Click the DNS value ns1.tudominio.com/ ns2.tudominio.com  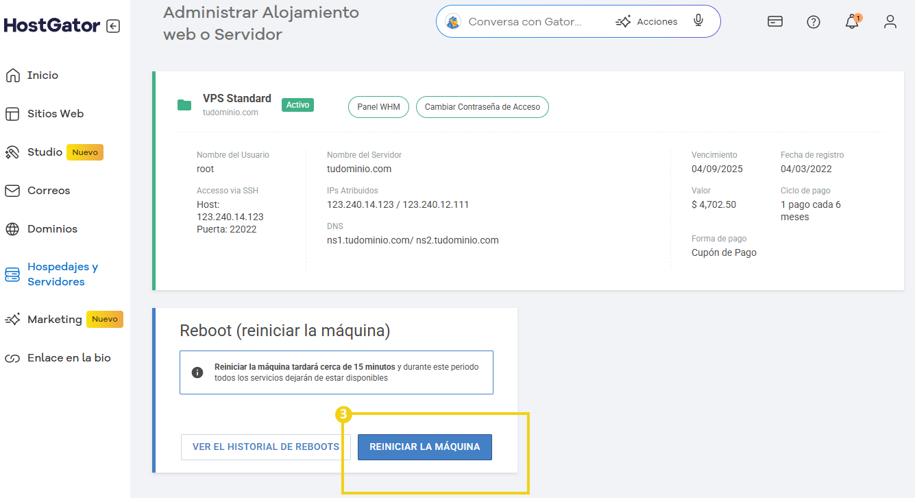(413, 240)
